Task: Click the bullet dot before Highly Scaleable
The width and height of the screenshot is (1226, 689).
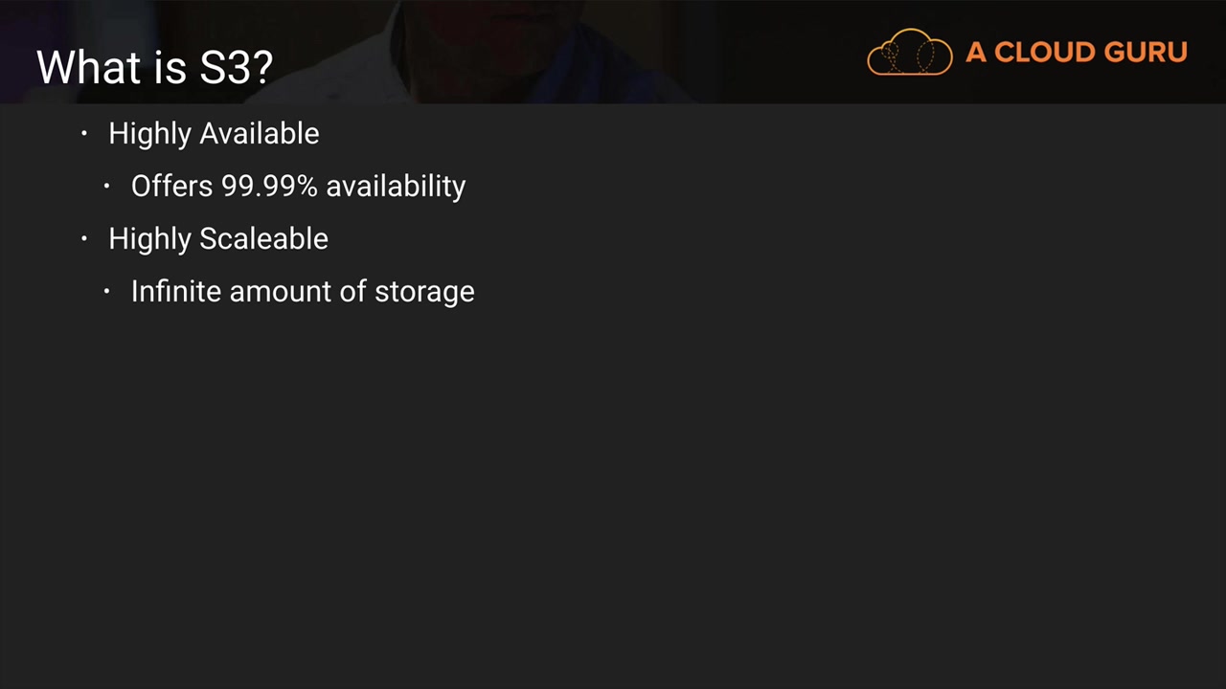Action: pyautogui.click(x=84, y=238)
